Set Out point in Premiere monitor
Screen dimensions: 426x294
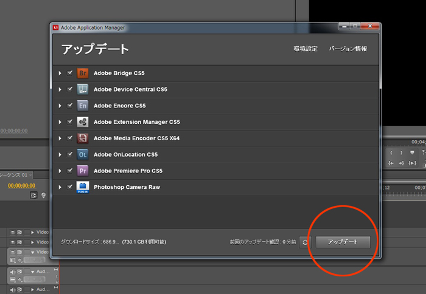[x=401, y=152]
